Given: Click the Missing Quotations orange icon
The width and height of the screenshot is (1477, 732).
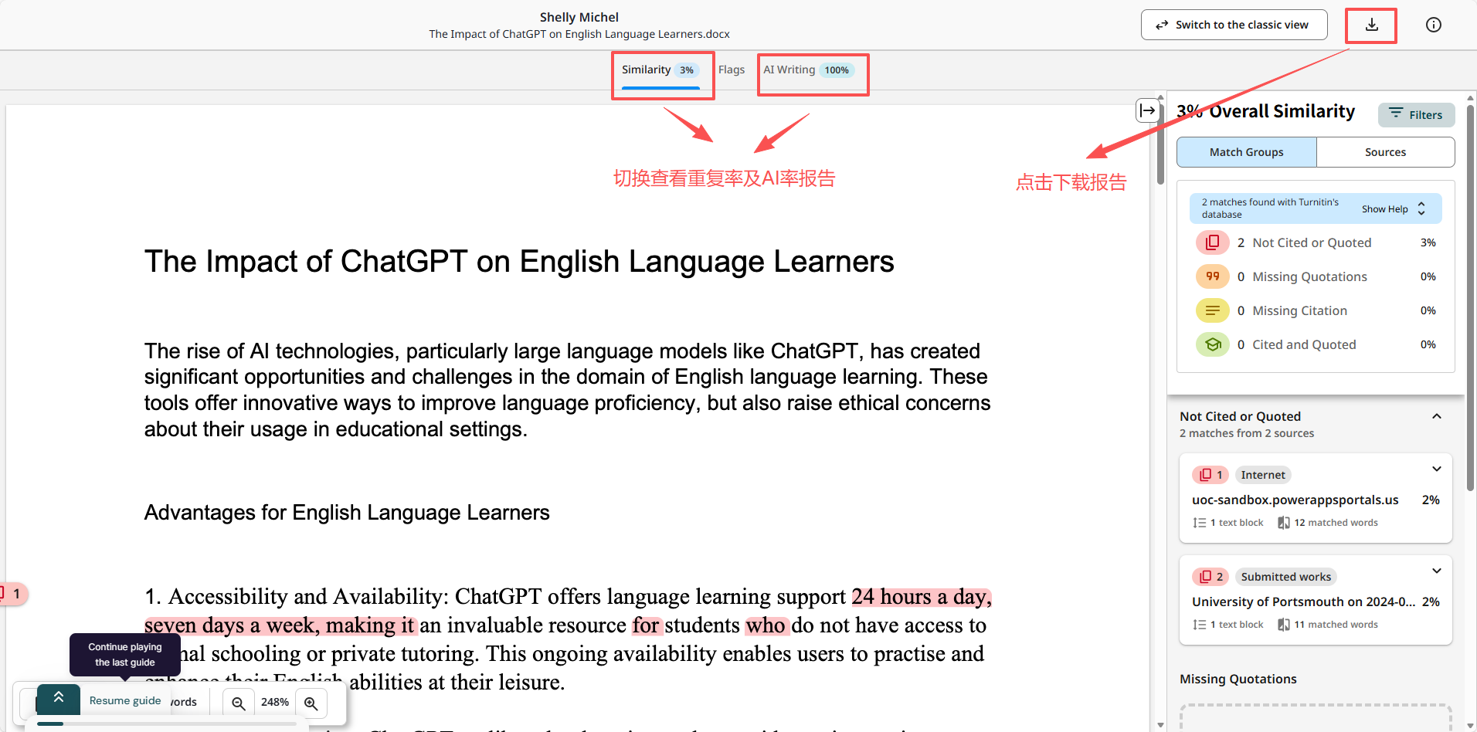Looking at the screenshot, I should click(x=1212, y=276).
